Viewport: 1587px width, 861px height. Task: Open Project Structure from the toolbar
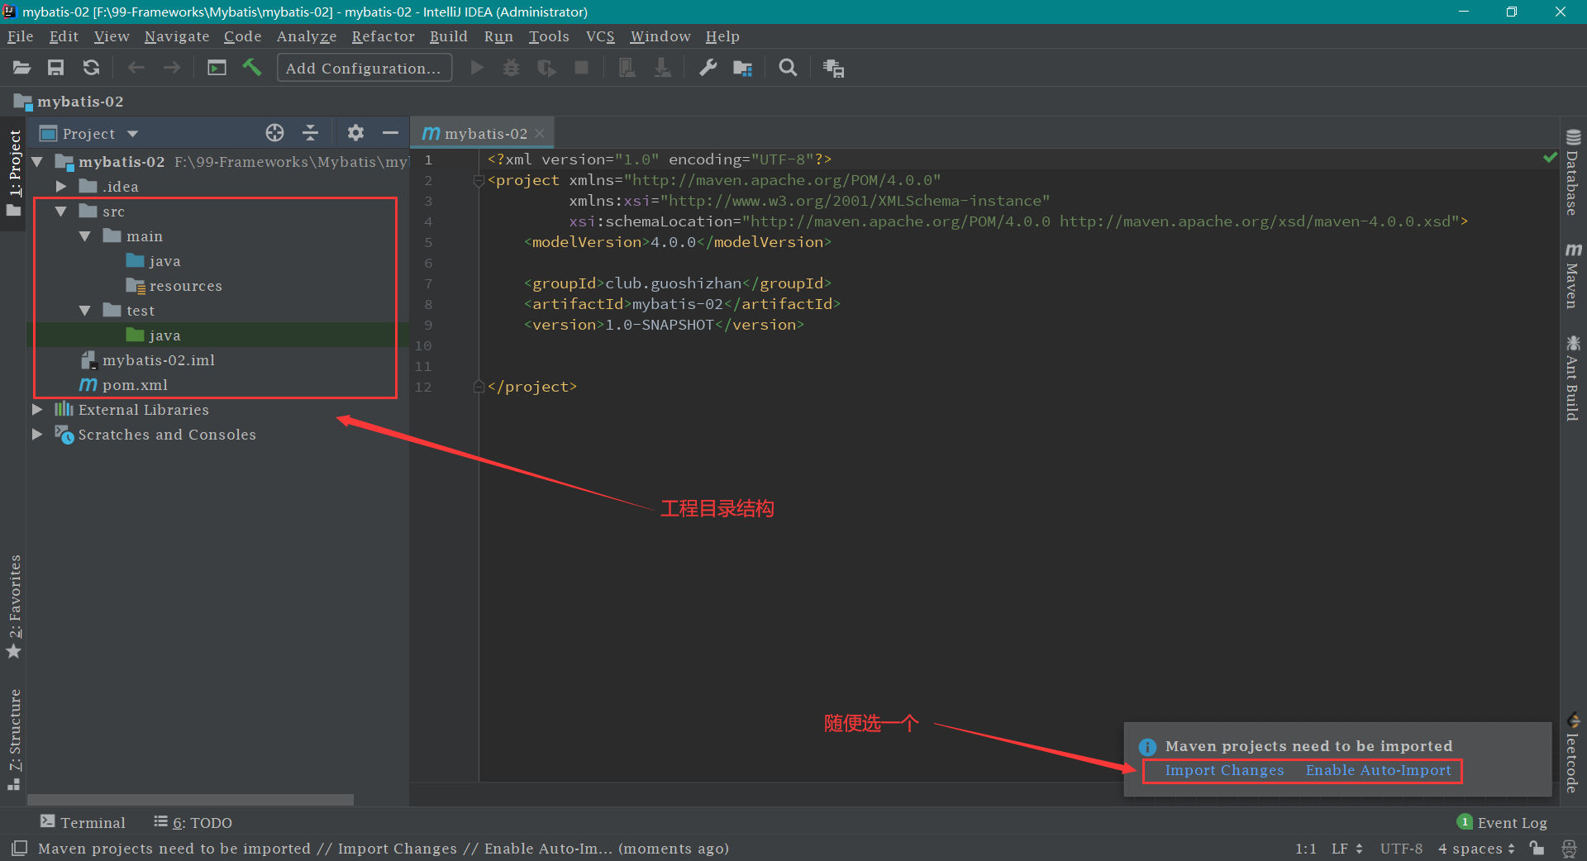pyautogui.click(x=742, y=68)
